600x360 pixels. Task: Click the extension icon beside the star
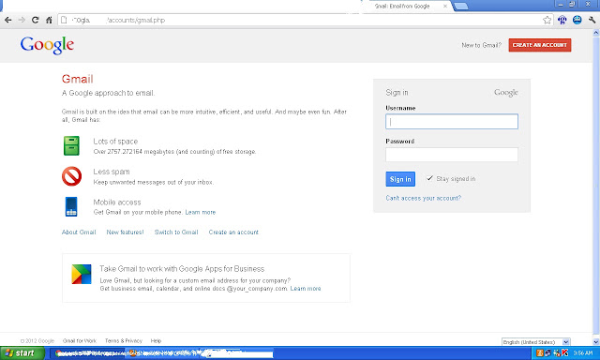[562, 20]
